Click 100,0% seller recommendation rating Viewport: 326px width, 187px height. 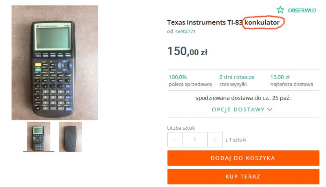[178, 77]
